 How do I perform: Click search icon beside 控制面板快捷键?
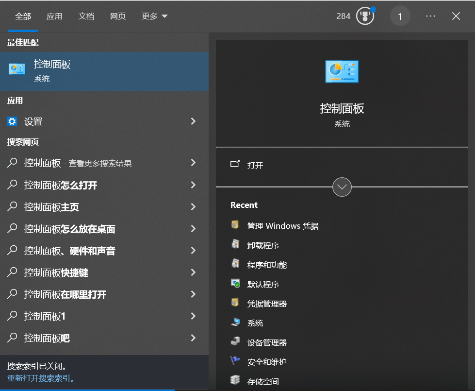click(12, 272)
